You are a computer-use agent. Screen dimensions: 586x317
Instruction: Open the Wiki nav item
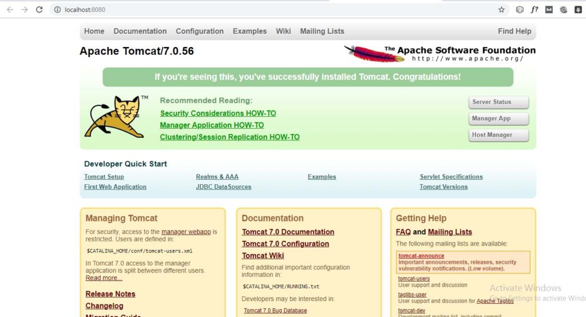(x=283, y=31)
